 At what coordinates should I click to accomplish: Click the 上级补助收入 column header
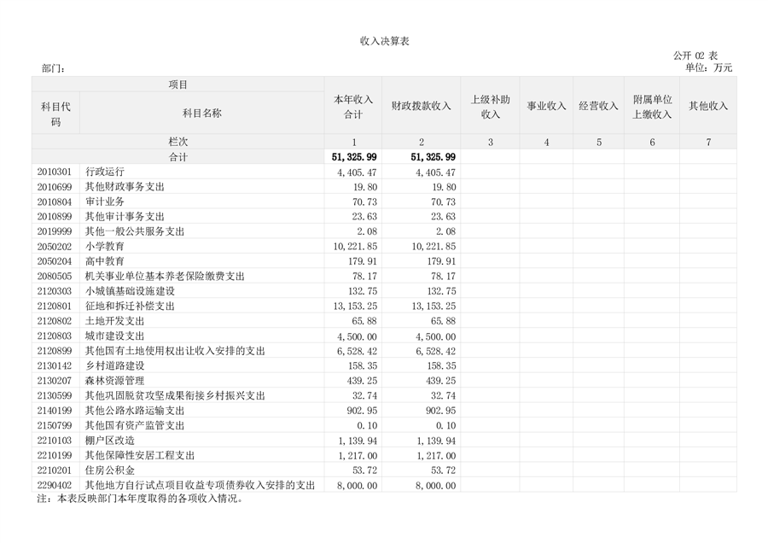pos(490,106)
